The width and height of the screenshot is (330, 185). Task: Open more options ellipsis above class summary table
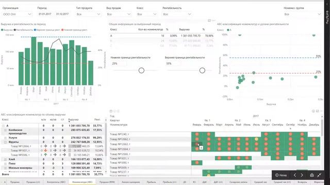tap(214, 21)
